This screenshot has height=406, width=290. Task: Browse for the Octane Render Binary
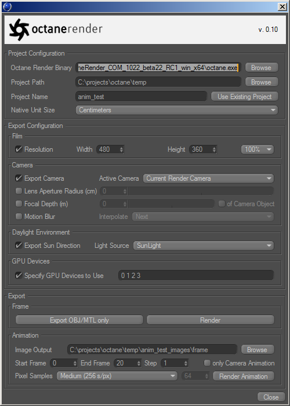pyautogui.click(x=262, y=68)
